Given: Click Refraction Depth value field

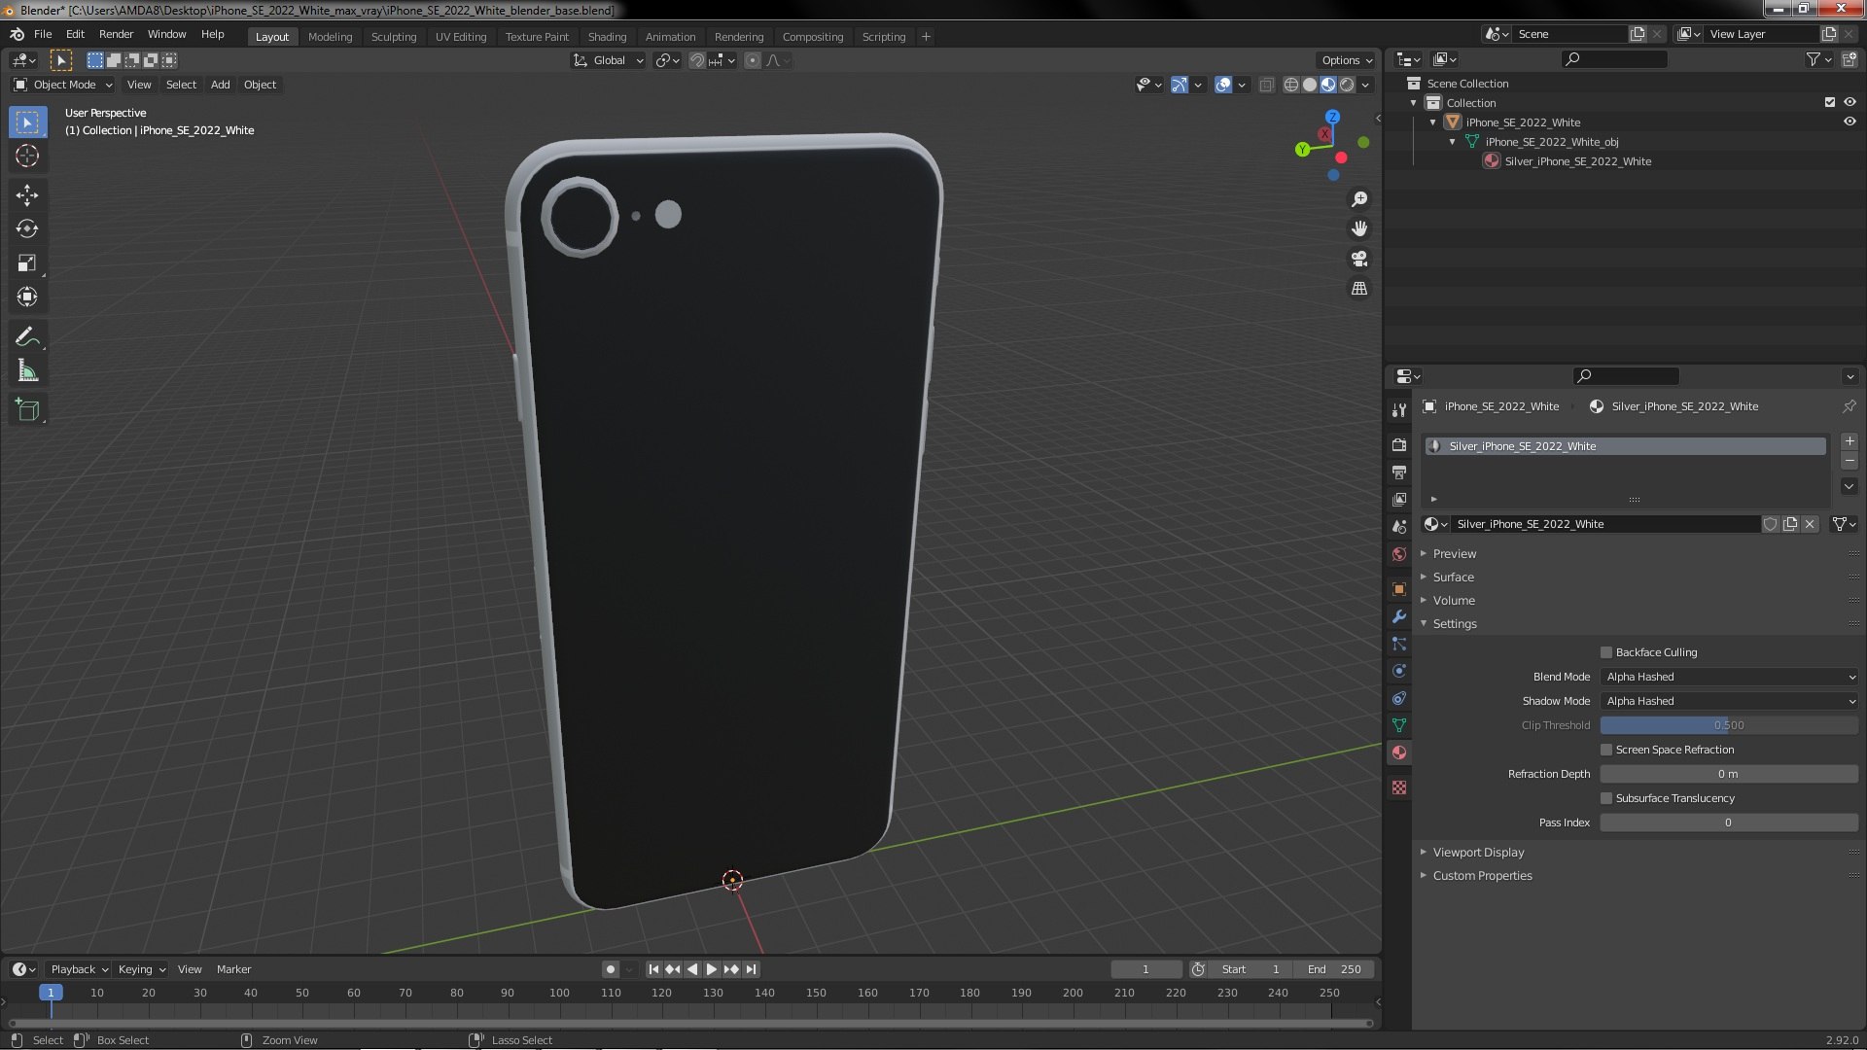Looking at the screenshot, I should (x=1729, y=774).
